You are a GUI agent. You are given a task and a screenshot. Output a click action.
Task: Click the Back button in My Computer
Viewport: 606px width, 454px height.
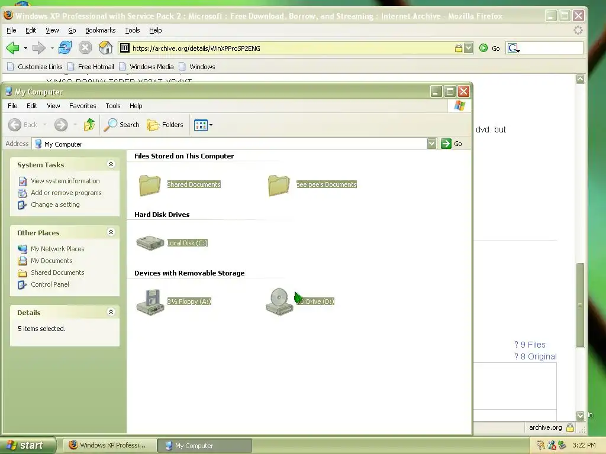point(23,125)
